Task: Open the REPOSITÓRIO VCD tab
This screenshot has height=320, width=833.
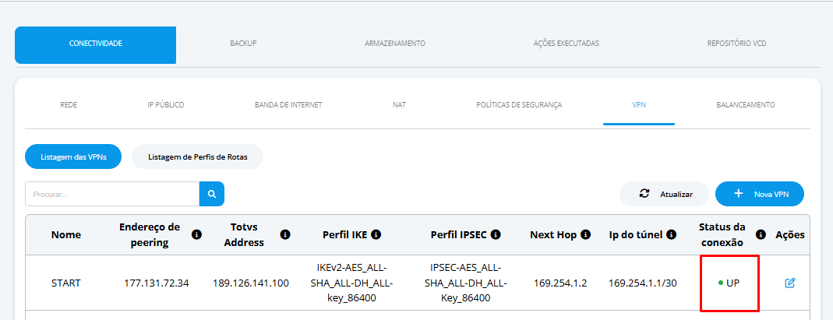Action: tap(736, 44)
